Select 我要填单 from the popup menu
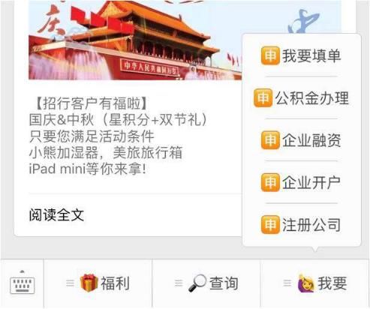The width and height of the screenshot is (370, 309). click(x=302, y=55)
